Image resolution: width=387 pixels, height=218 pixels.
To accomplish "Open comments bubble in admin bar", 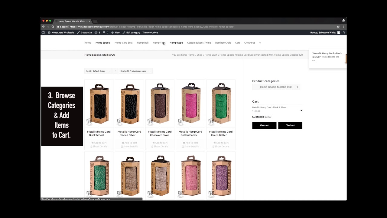I will [x=106, y=32].
